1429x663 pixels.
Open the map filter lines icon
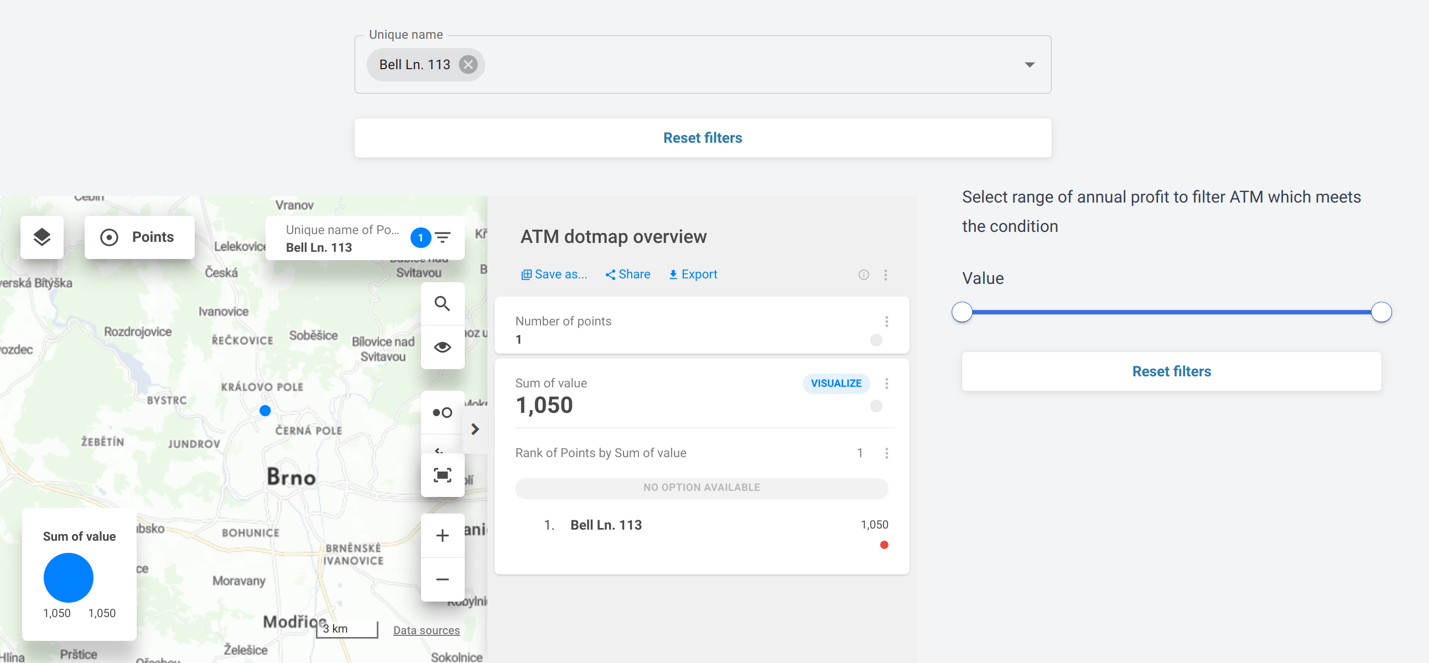point(443,237)
